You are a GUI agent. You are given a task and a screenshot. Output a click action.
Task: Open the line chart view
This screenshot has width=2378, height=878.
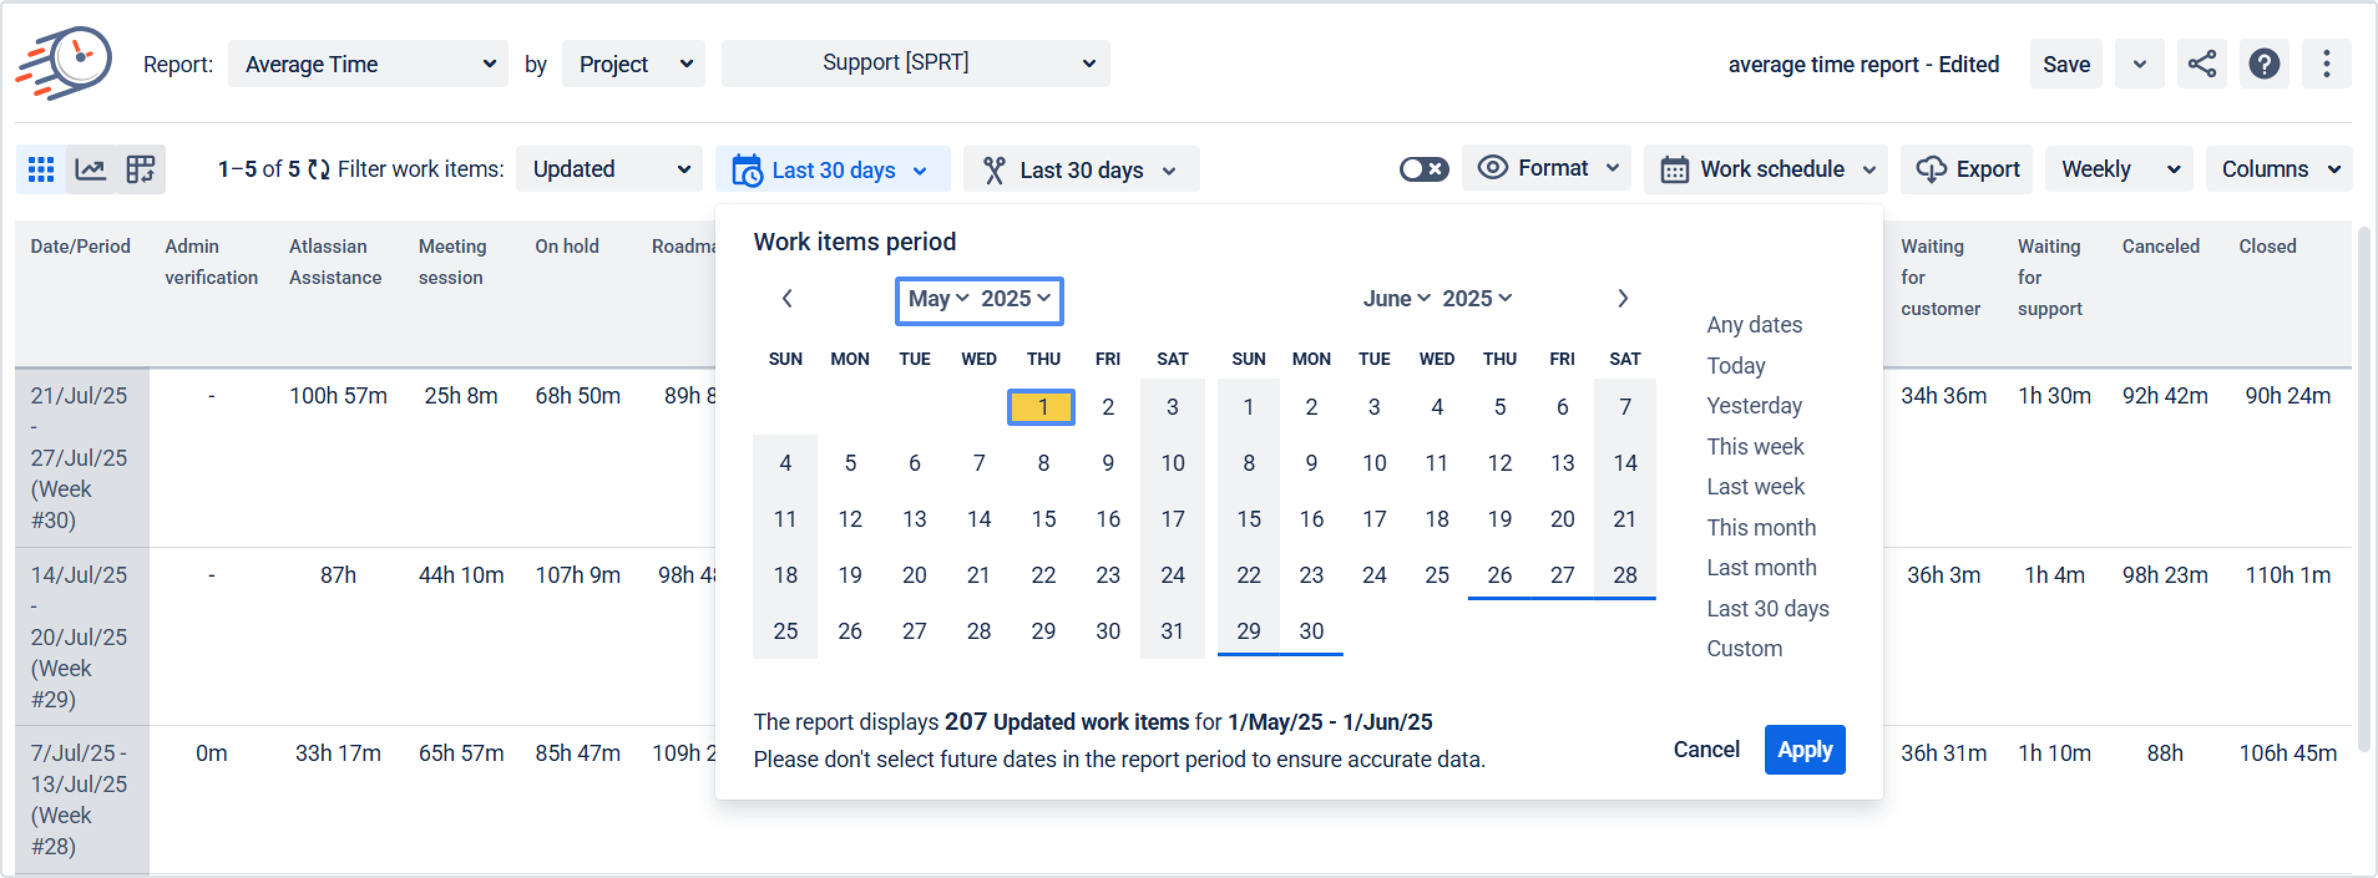[x=90, y=170]
